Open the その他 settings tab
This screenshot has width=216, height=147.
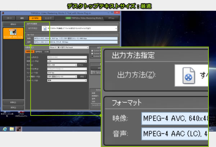coord(46,52)
